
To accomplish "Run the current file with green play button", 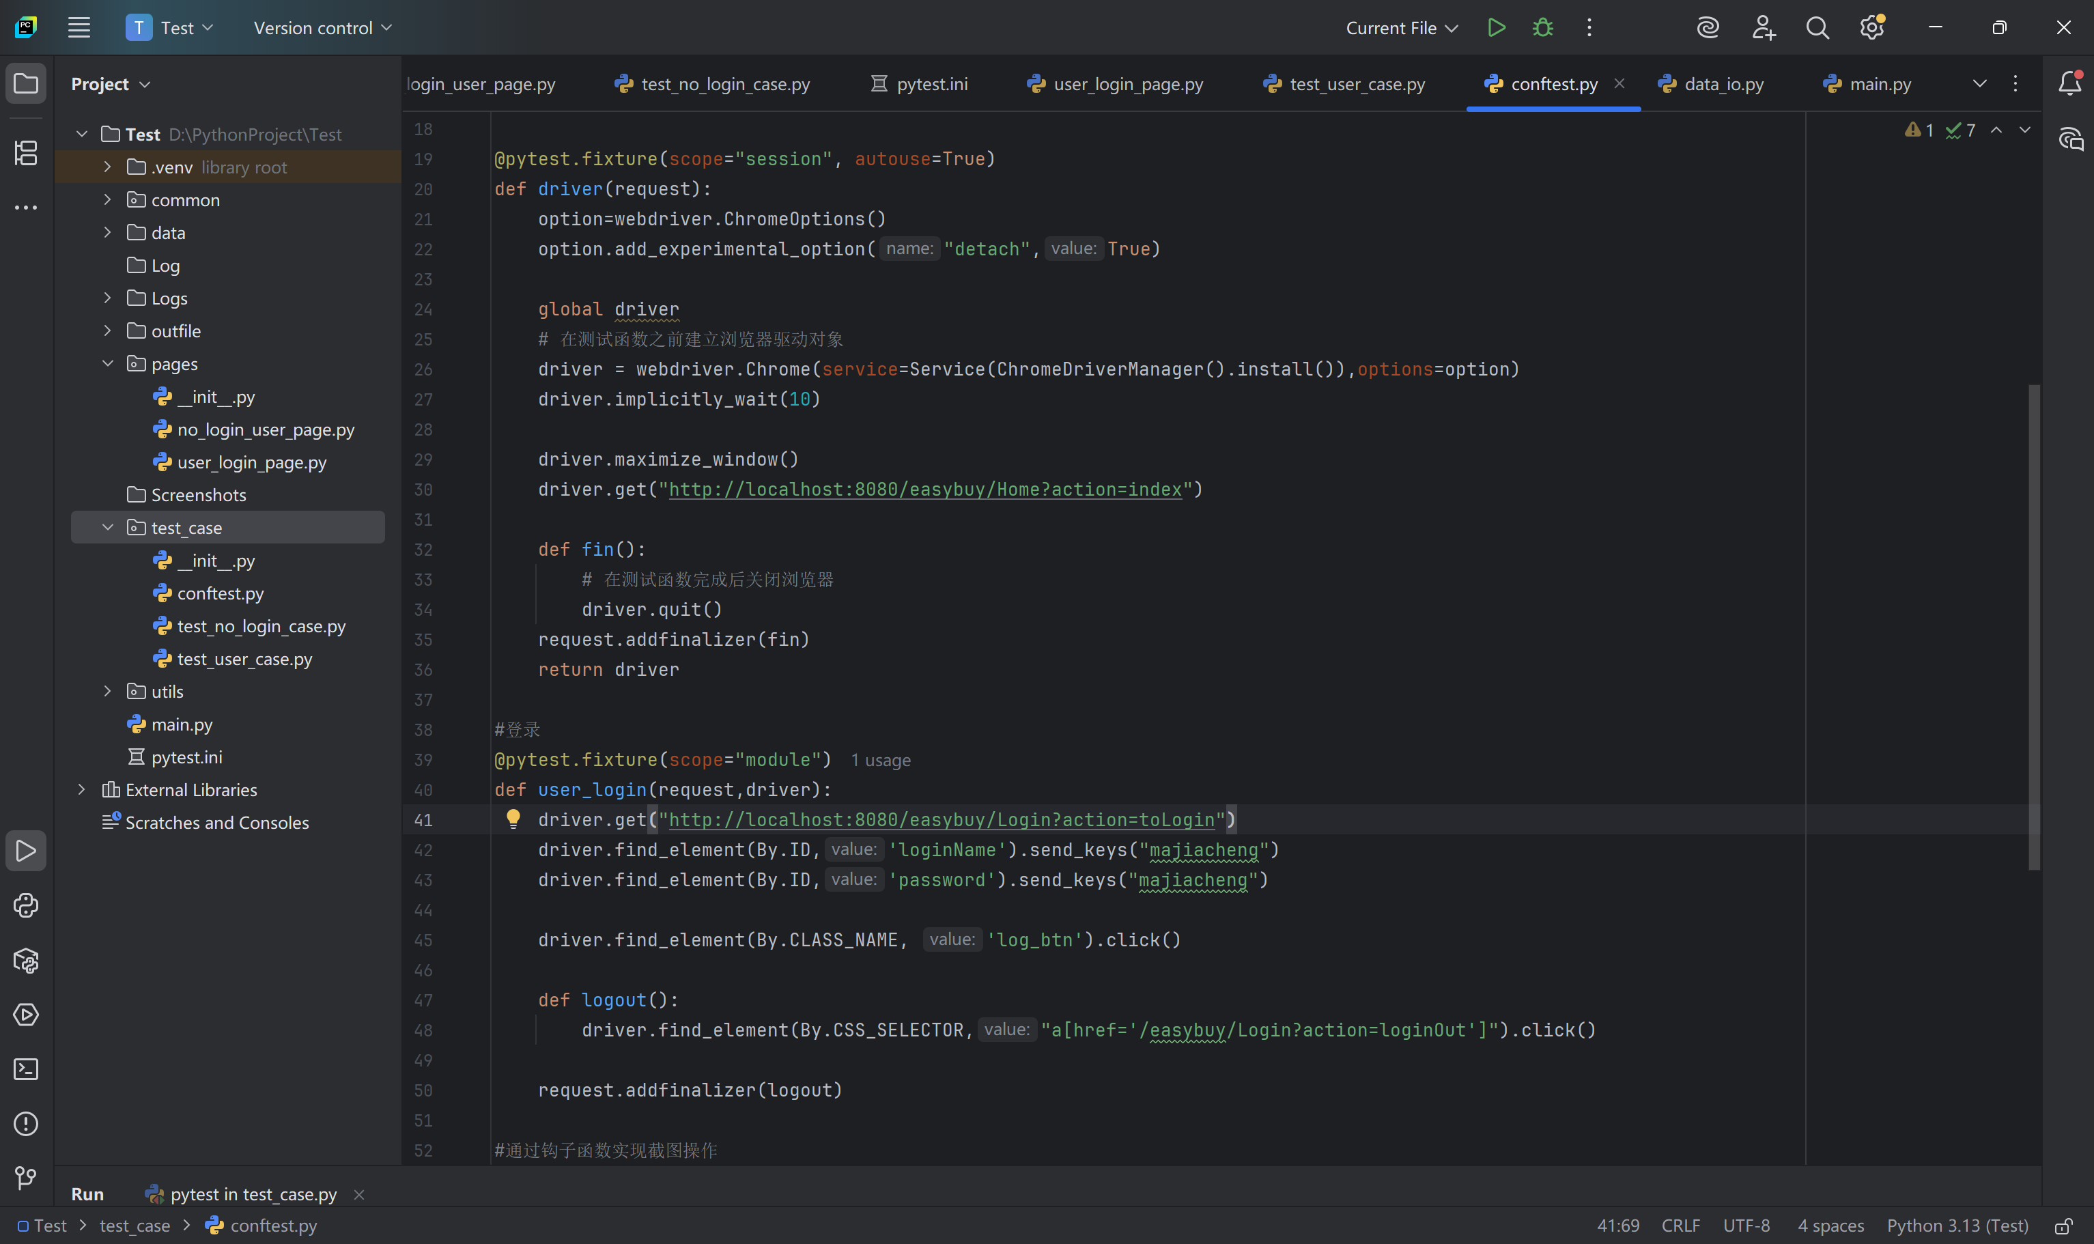I will point(1497,28).
